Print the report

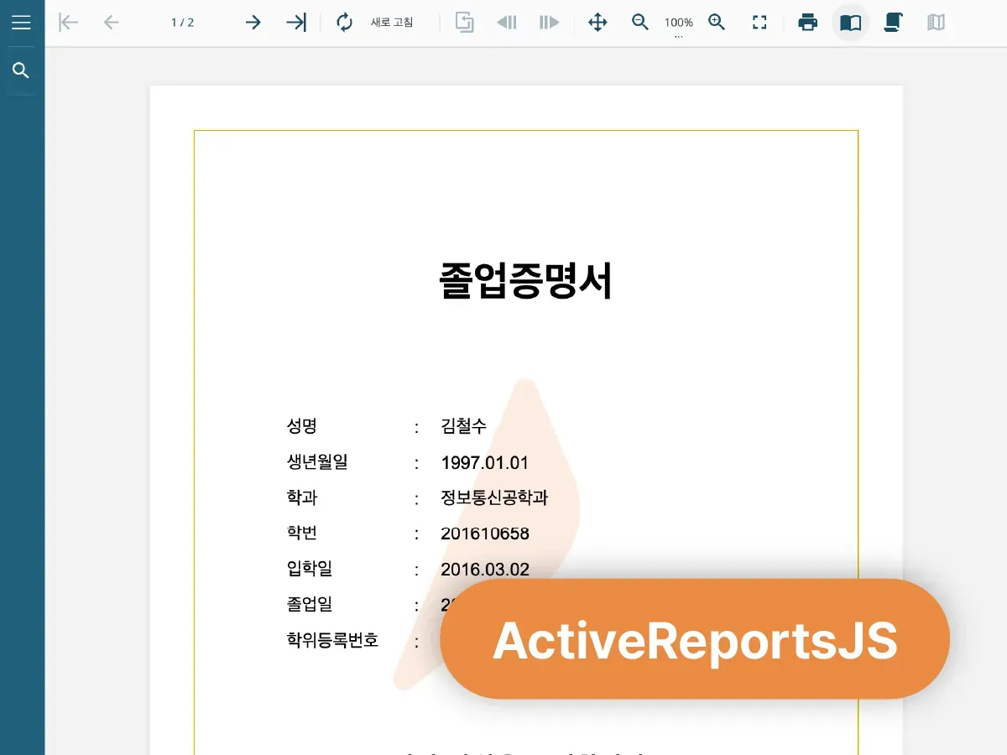tap(808, 23)
